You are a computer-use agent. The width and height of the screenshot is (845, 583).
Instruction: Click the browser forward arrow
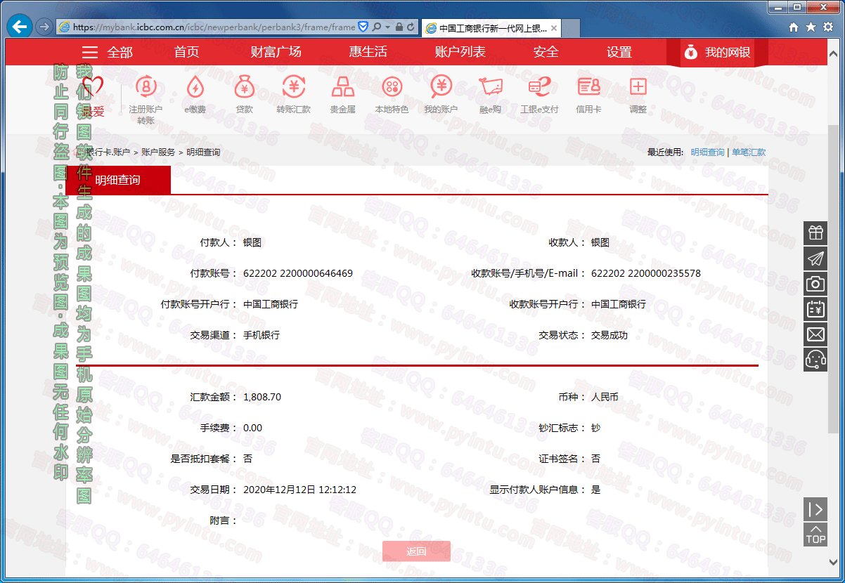pos(44,27)
